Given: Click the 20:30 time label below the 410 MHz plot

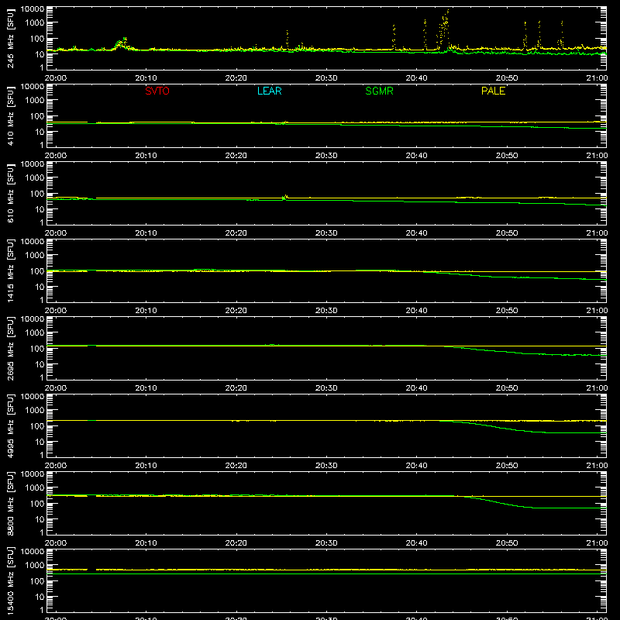Looking at the screenshot, I should (326, 156).
